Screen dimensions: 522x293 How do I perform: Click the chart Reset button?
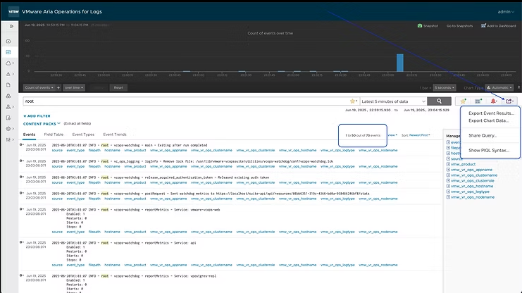coord(118,87)
